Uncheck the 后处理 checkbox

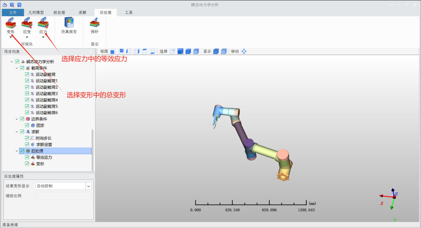click(22, 151)
